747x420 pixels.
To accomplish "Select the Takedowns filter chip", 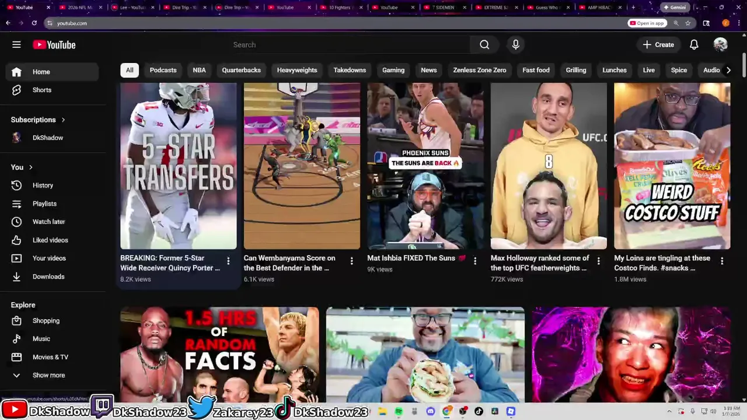I will coord(350,70).
